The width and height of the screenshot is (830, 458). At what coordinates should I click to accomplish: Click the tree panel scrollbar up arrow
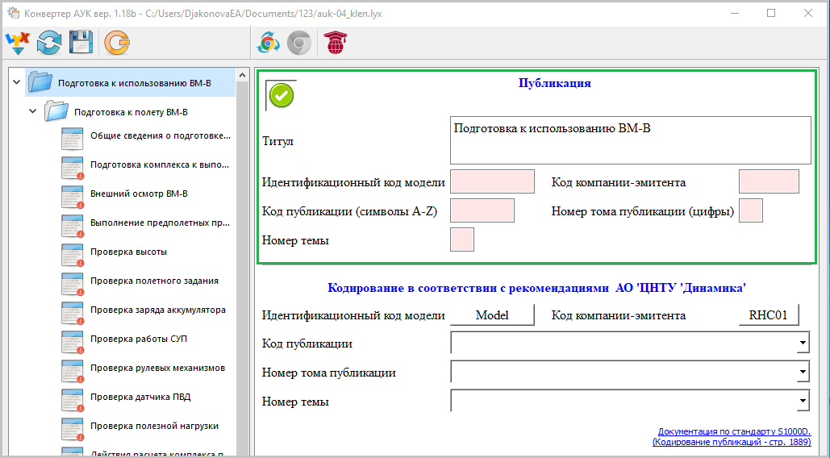[x=243, y=75]
